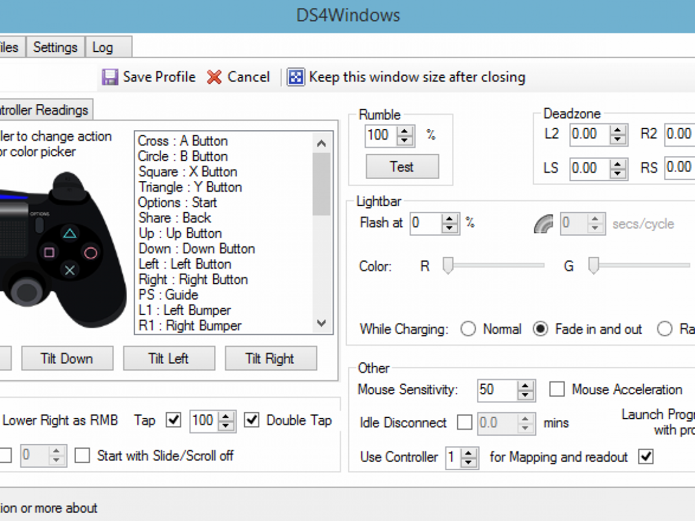The height and width of the screenshot is (521, 695).
Task: Adjust the red color slider handle
Action: click(x=448, y=266)
